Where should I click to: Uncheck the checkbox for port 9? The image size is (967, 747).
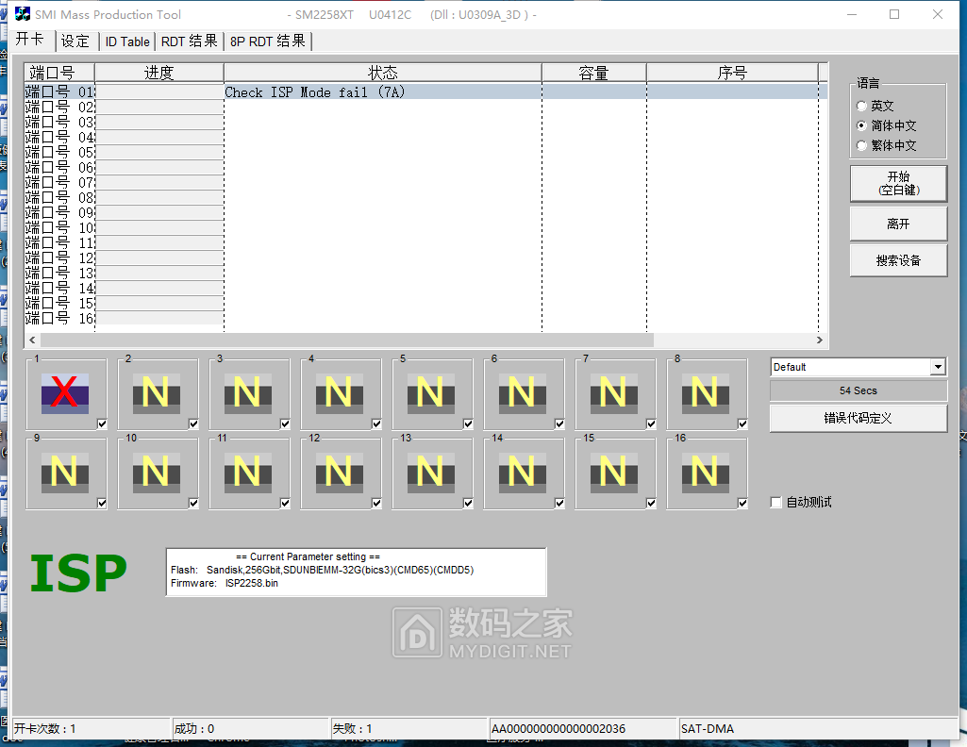[103, 504]
